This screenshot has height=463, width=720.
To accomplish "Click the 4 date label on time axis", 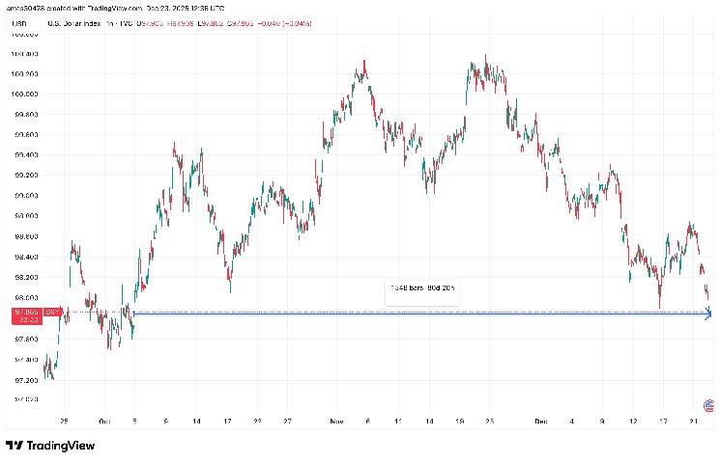I will [572, 421].
